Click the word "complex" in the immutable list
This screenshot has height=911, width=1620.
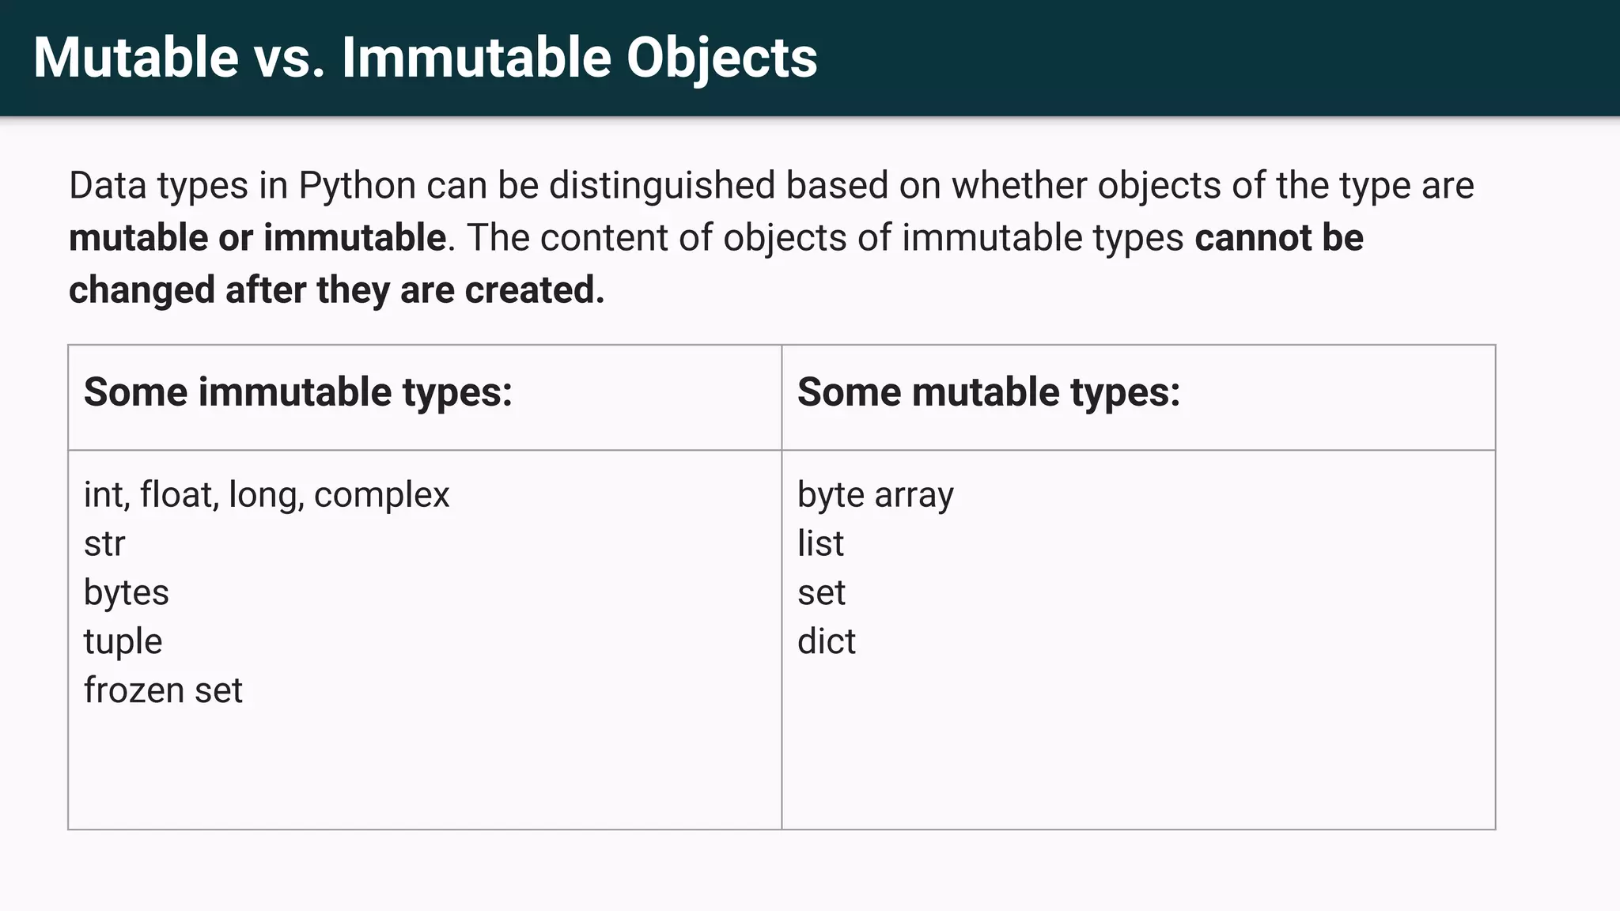(381, 495)
